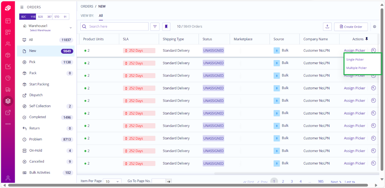
Task: Go to page 2 in pagination
Action: pyautogui.click(x=283, y=182)
